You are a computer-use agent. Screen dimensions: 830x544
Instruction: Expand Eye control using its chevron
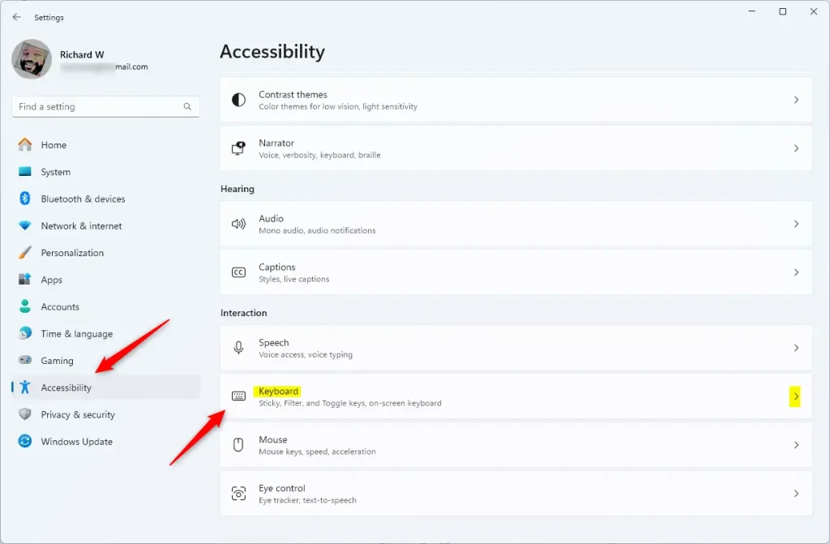pyautogui.click(x=796, y=494)
